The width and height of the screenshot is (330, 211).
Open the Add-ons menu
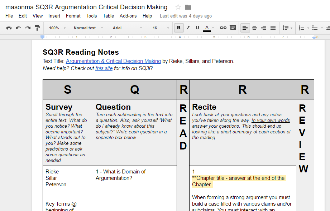coord(128,16)
